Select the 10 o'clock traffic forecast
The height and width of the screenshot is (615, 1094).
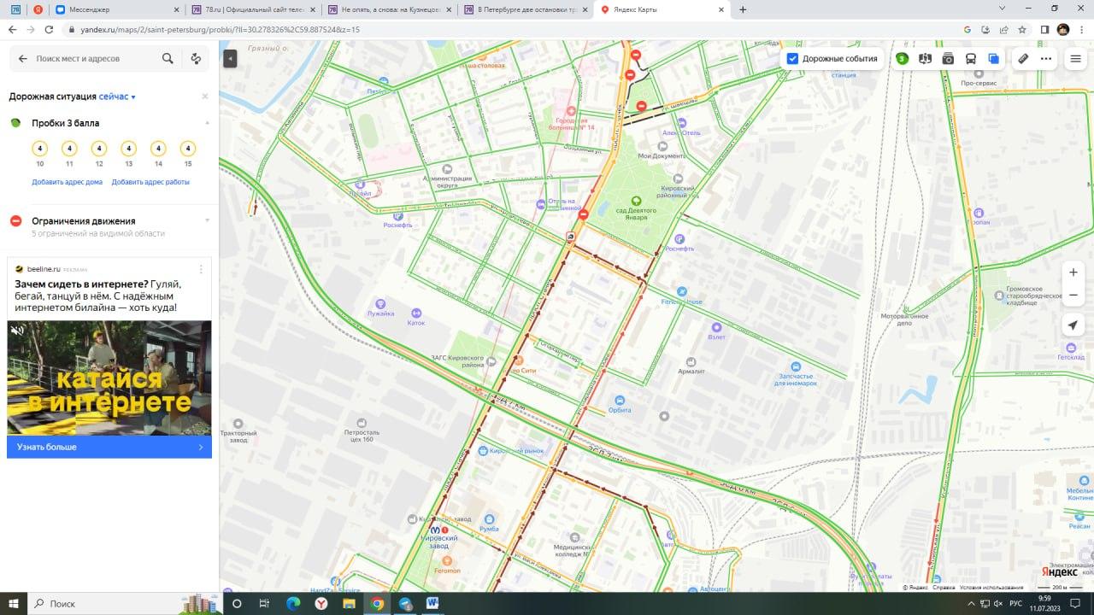(x=40, y=149)
